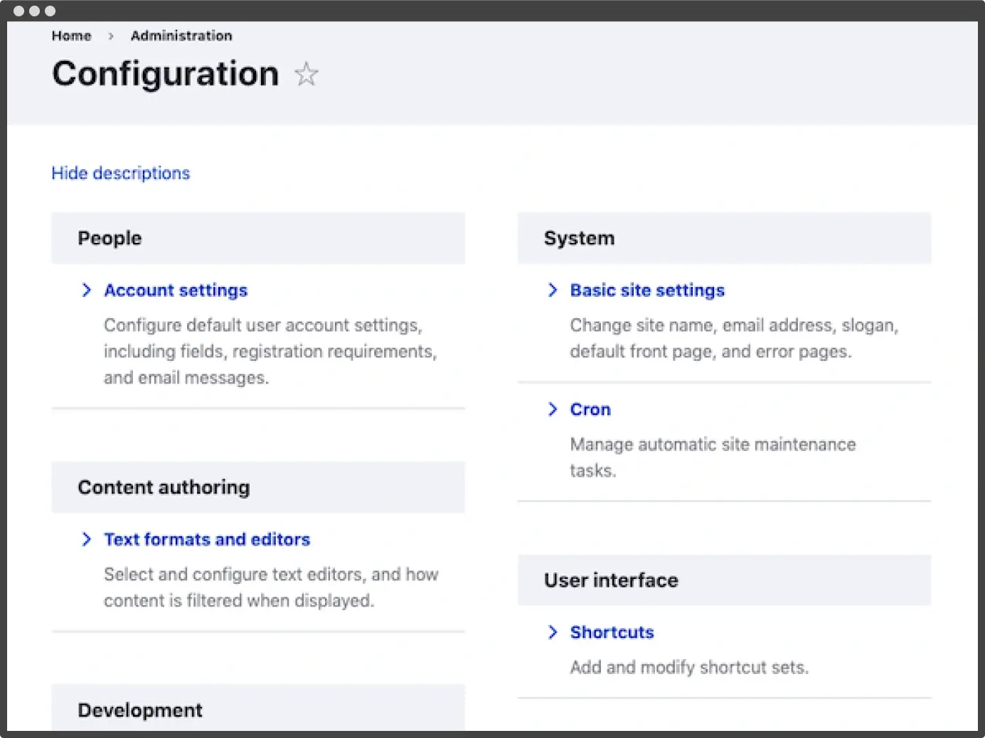Viewport: 985px width, 738px height.
Task: Click the breadcrumb separator arrow after Home
Action: tap(111, 36)
